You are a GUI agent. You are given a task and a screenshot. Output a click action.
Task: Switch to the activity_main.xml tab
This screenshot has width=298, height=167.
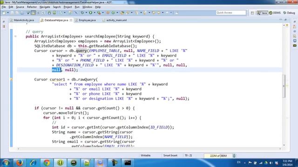115,20
